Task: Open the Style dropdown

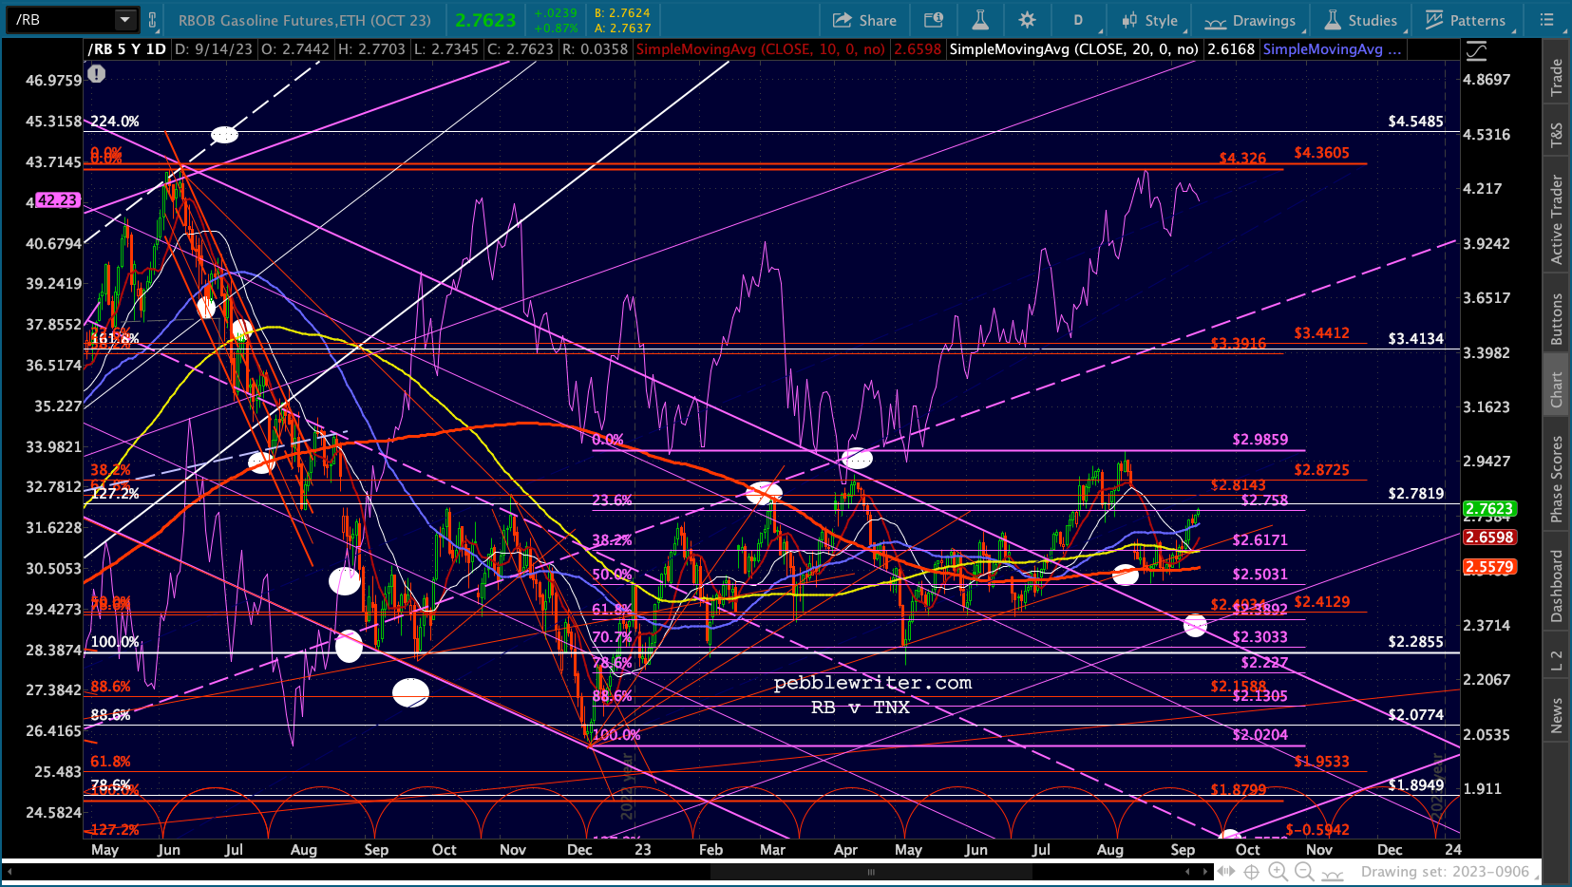Action: pos(1149,20)
